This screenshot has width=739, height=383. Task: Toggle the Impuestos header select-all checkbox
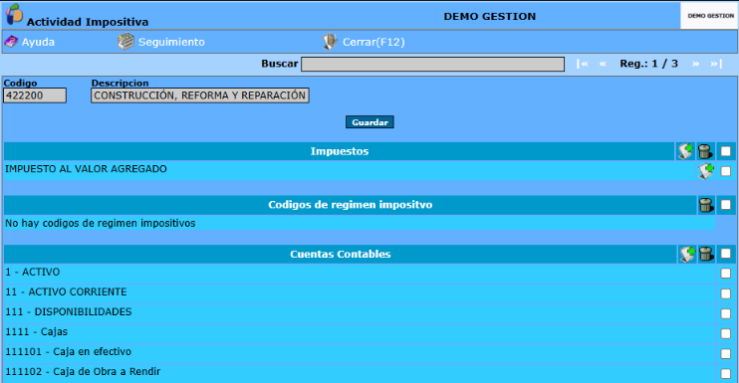pyautogui.click(x=726, y=151)
